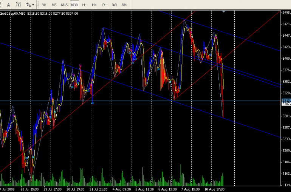The width and height of the screenshot is (291, 192).
Task: Click the 7 Aug 15:30 time label
Action: (190, 189)
